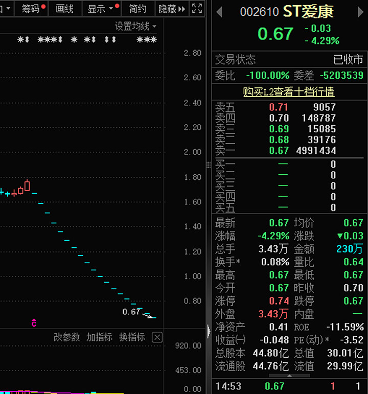Go to next stock with right arrow
This screenshot has height=394, width=368.
(x=360, y=12)
